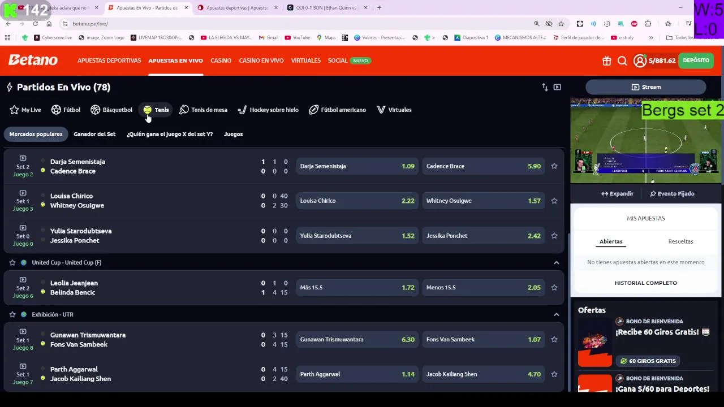Select the Tenis de mesa sport filter
724x407 pixels.
click(x=203, y=110)
